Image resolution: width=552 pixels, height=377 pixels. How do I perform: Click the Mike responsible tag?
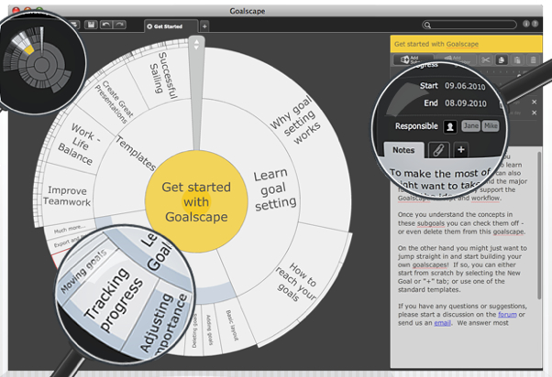[491, 125]
